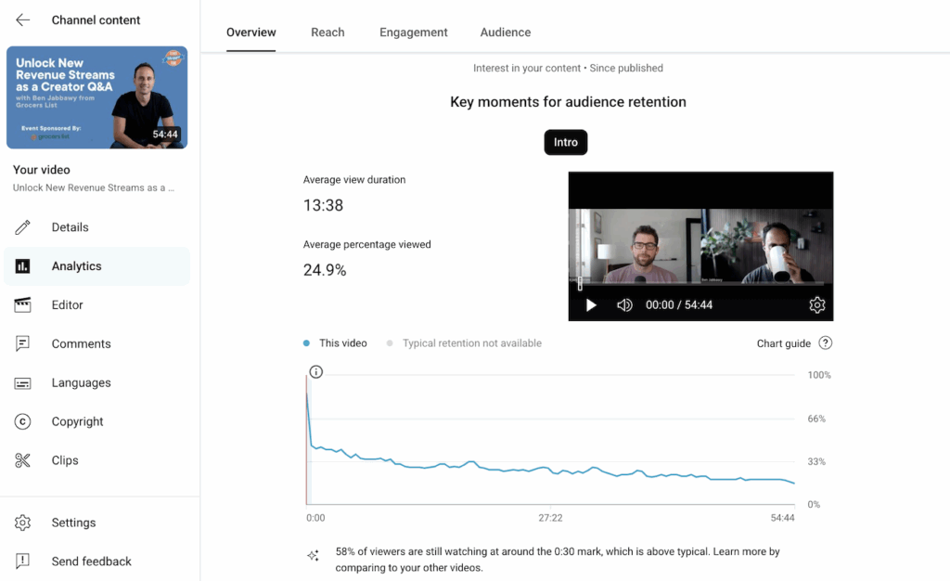Select the video thumbnail in the sidebar
Screen dimensions: 950x581
coord(96,98)
